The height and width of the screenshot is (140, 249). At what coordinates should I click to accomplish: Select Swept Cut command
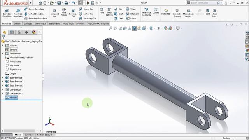86,9
